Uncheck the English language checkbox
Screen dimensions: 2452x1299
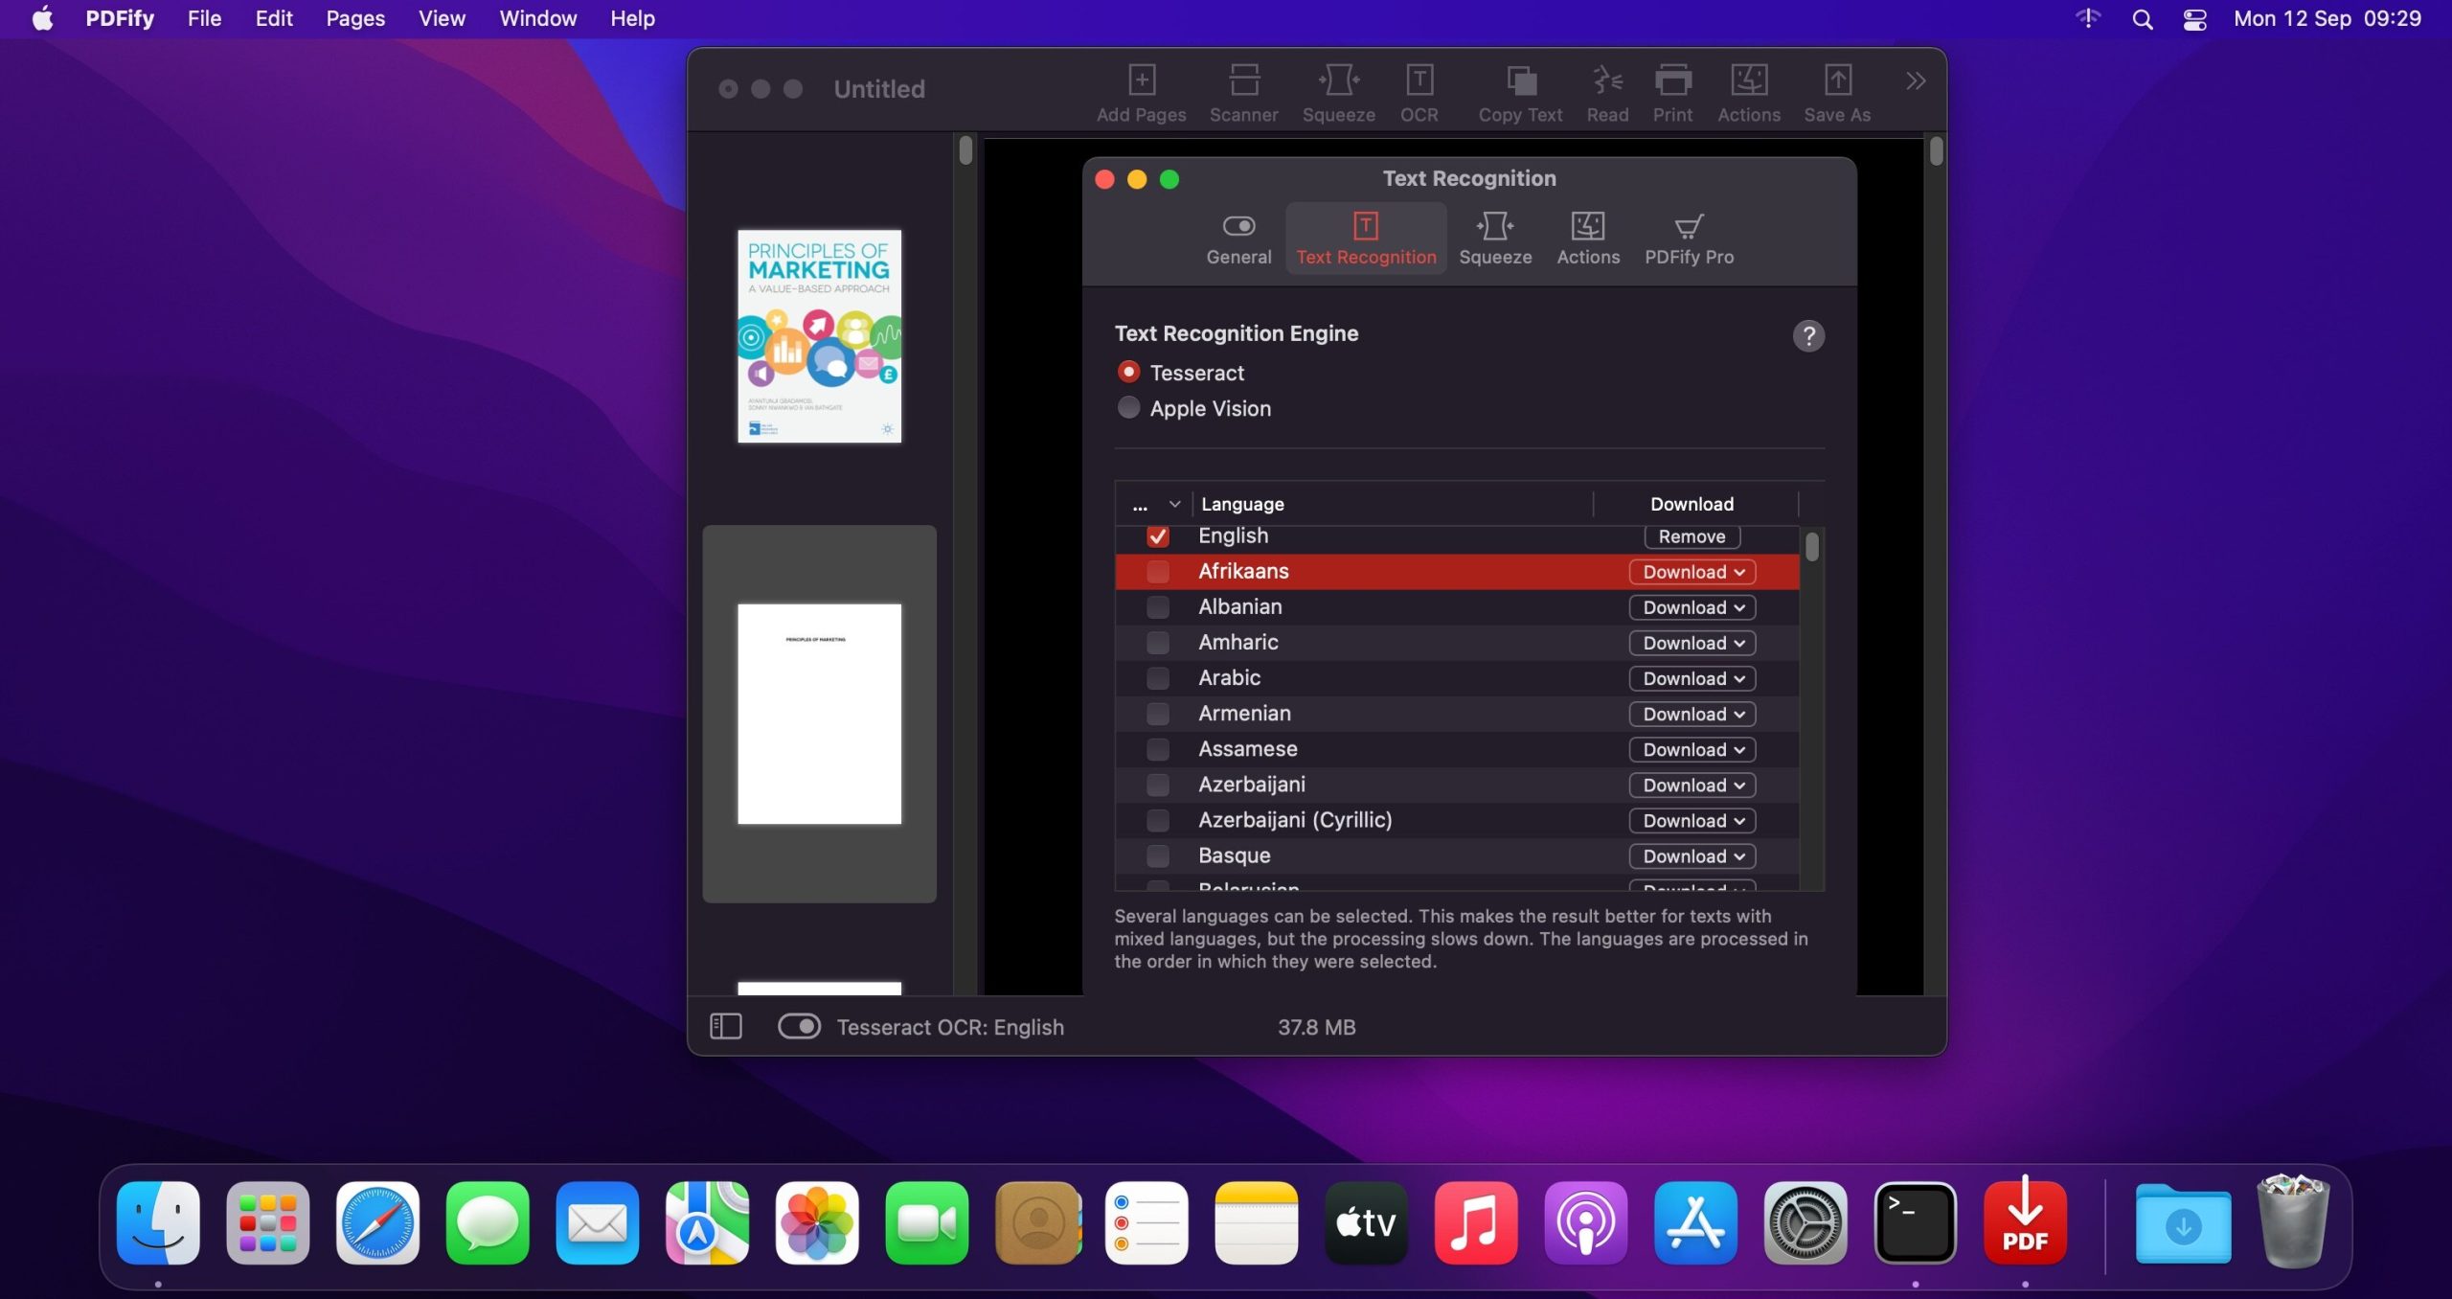coord(1157,536)
